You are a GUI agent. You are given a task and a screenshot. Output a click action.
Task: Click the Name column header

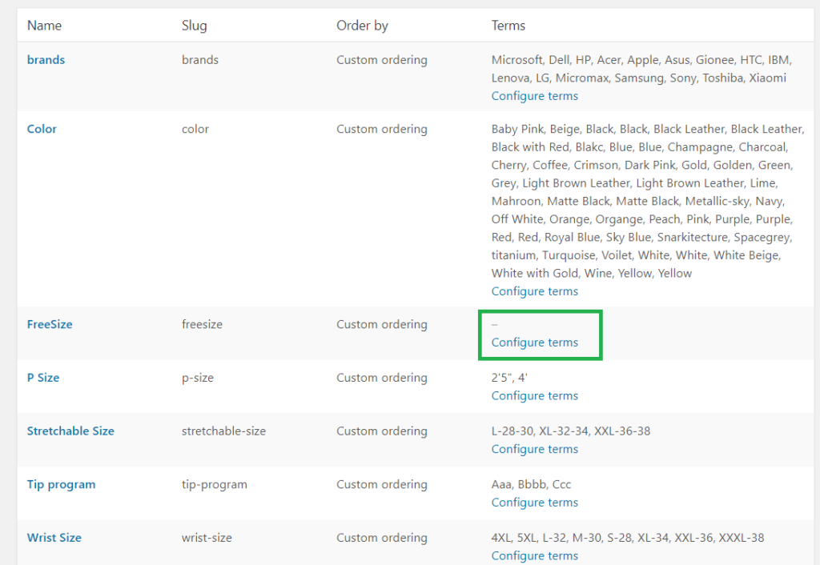(45, 26)
